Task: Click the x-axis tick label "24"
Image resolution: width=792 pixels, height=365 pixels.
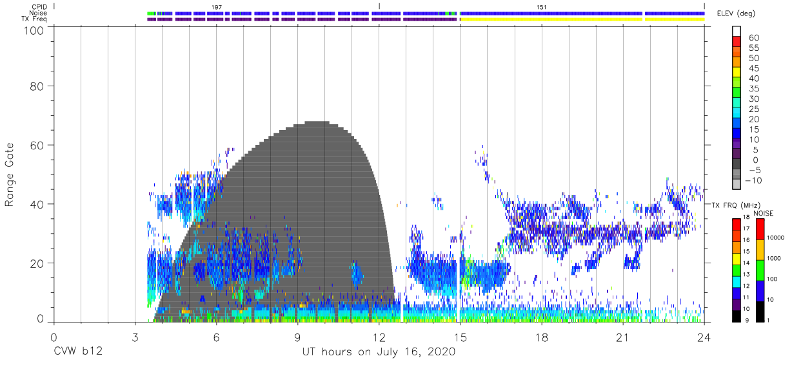Action: coord(704,337)
